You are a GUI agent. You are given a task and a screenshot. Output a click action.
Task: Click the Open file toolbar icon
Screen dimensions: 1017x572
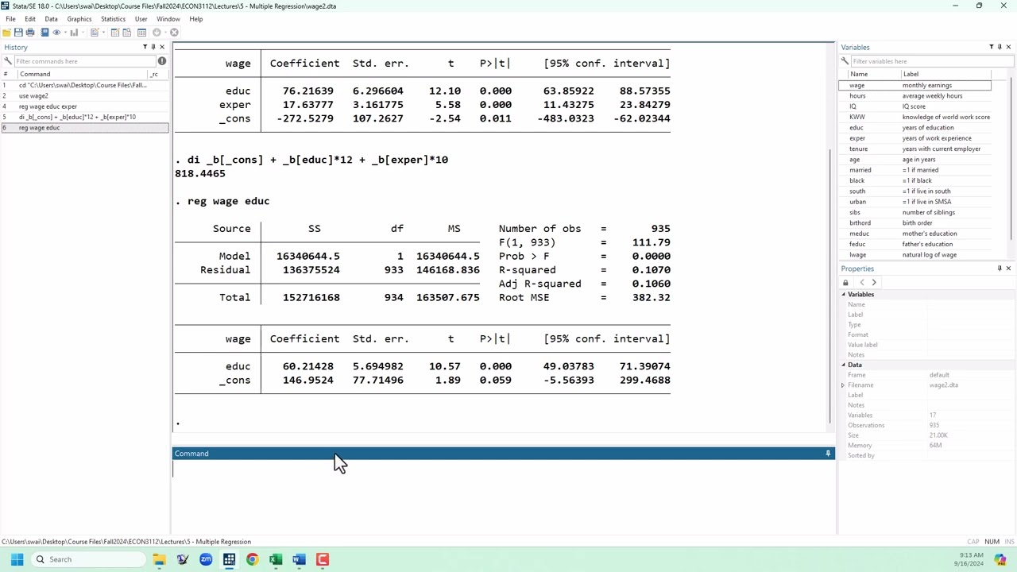[6, 33]
